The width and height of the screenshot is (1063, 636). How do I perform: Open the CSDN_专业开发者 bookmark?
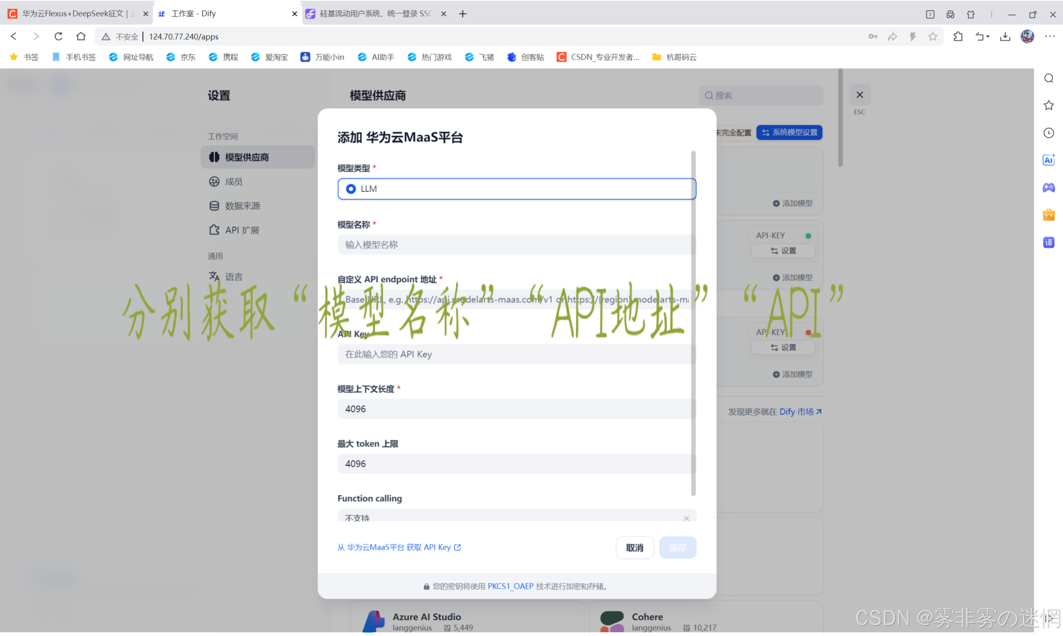click(x=597, y=57)
